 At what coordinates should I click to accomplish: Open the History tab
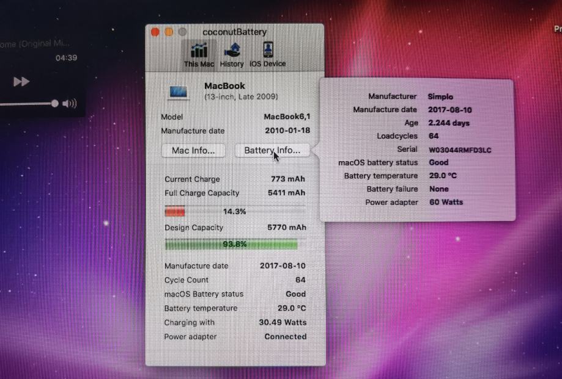tap(232, 54)
